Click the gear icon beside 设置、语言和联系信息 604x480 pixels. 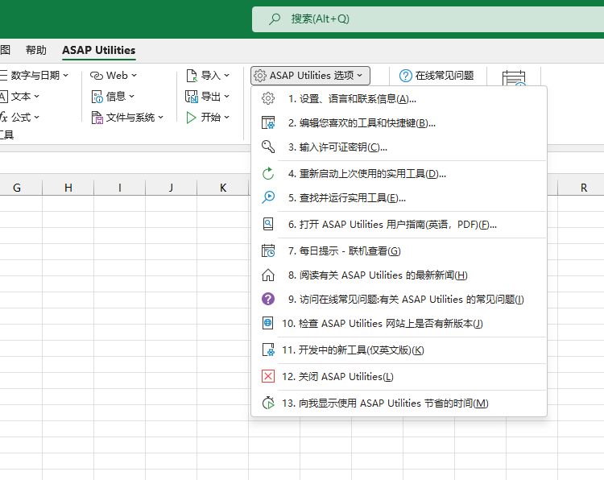click(268, 98)
